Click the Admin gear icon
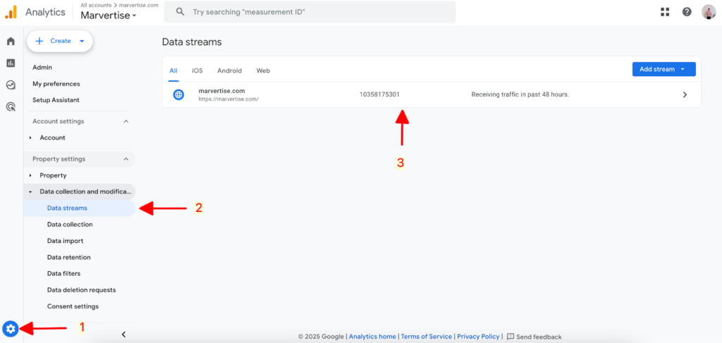Image resolution: width=722 pixels, height=343 pixels. tap(11, 329)
